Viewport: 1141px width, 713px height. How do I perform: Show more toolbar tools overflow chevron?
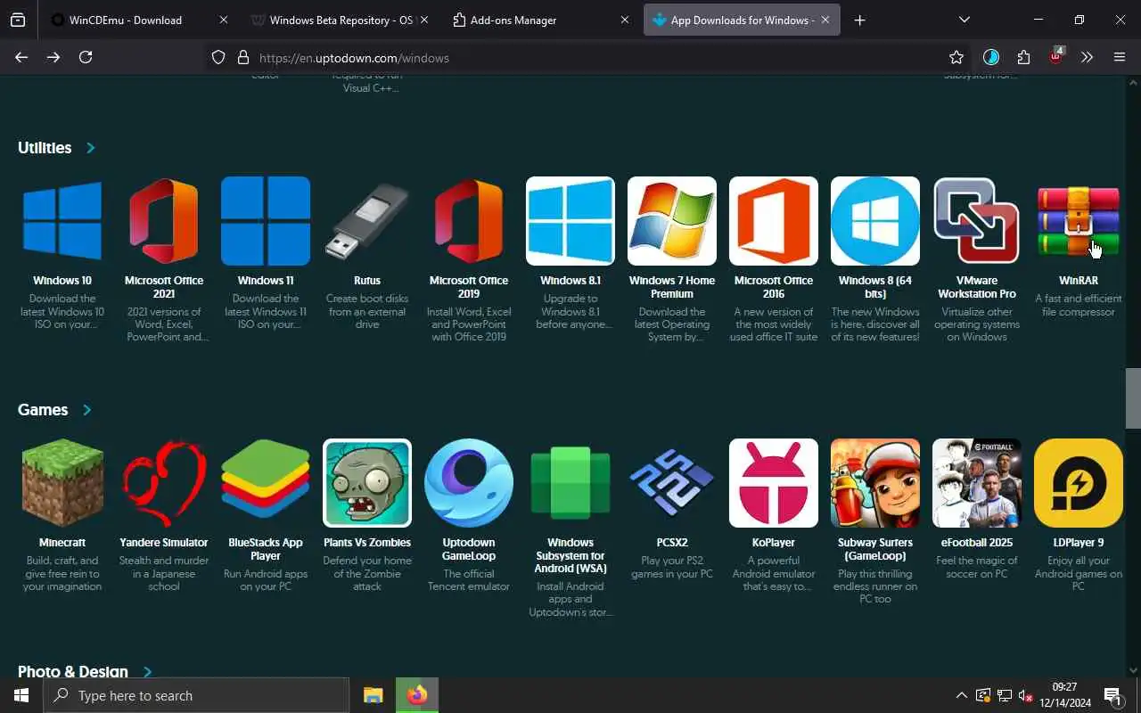coord(1087,57)
